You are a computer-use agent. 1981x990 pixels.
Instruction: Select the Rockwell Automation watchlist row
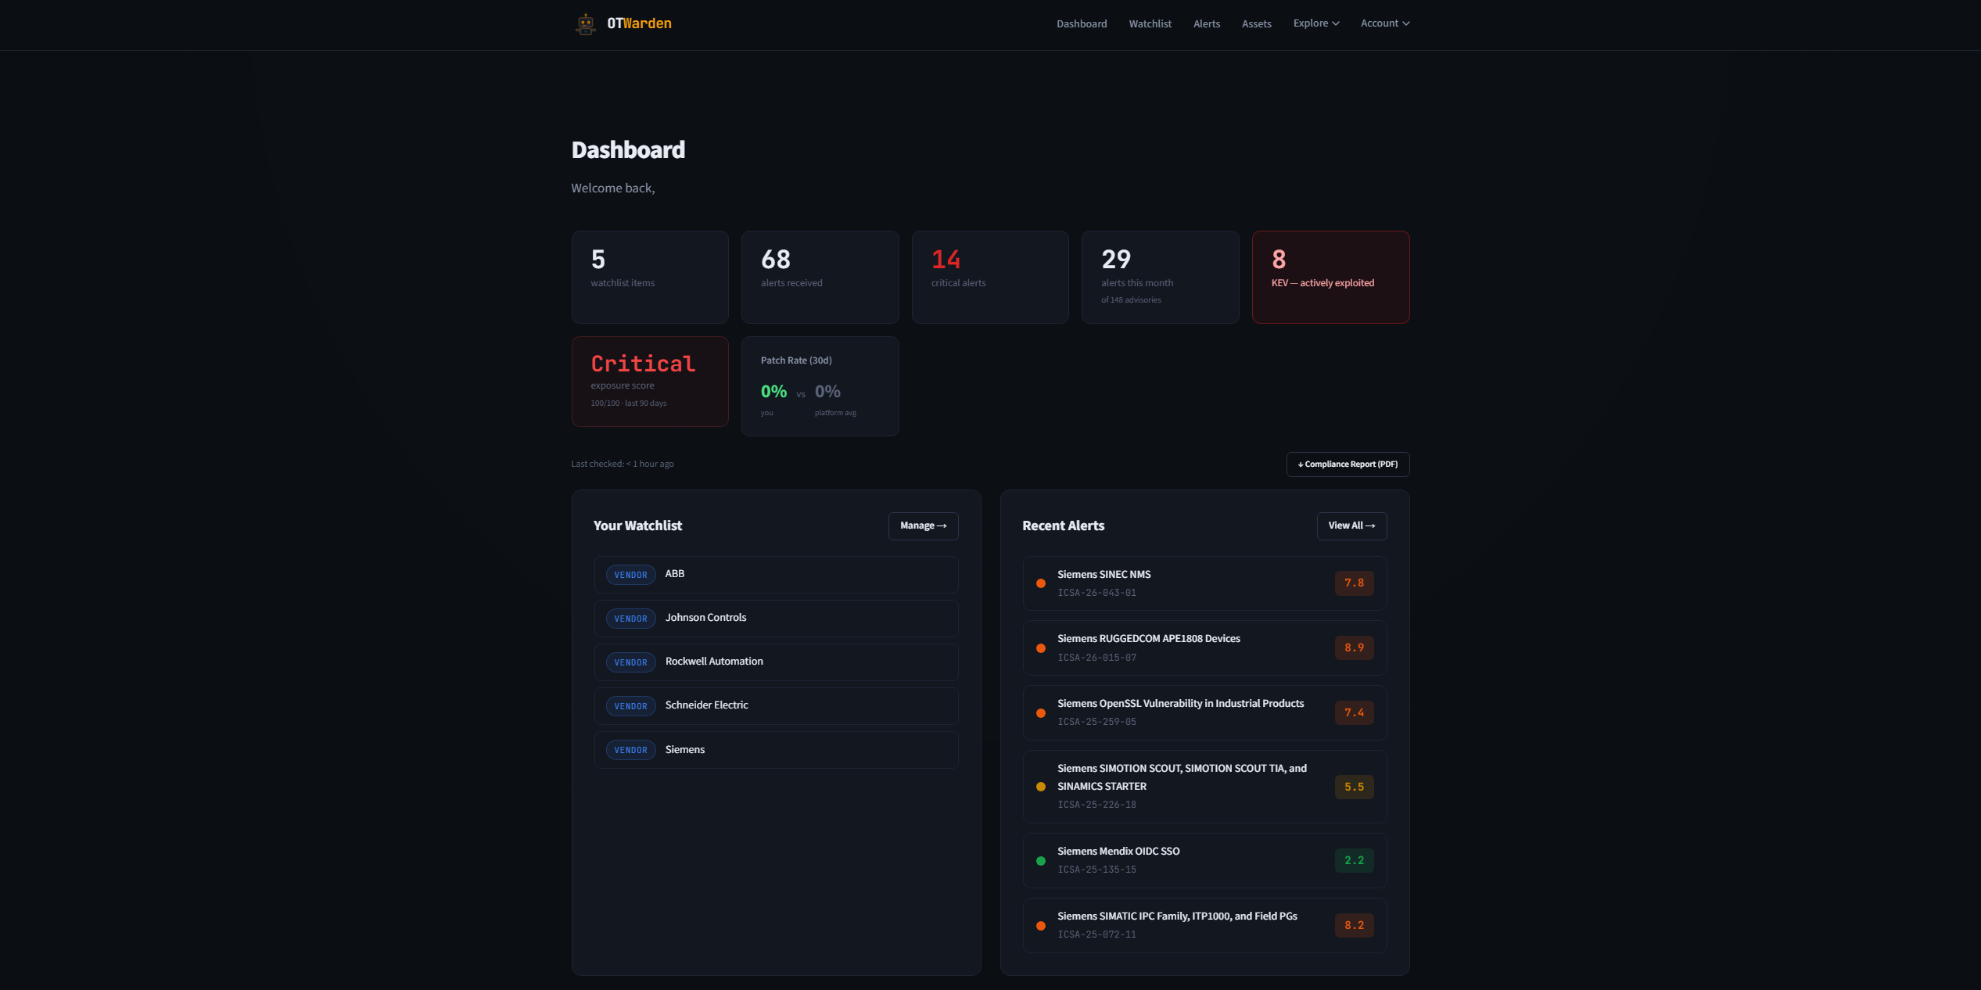(776, 662)
